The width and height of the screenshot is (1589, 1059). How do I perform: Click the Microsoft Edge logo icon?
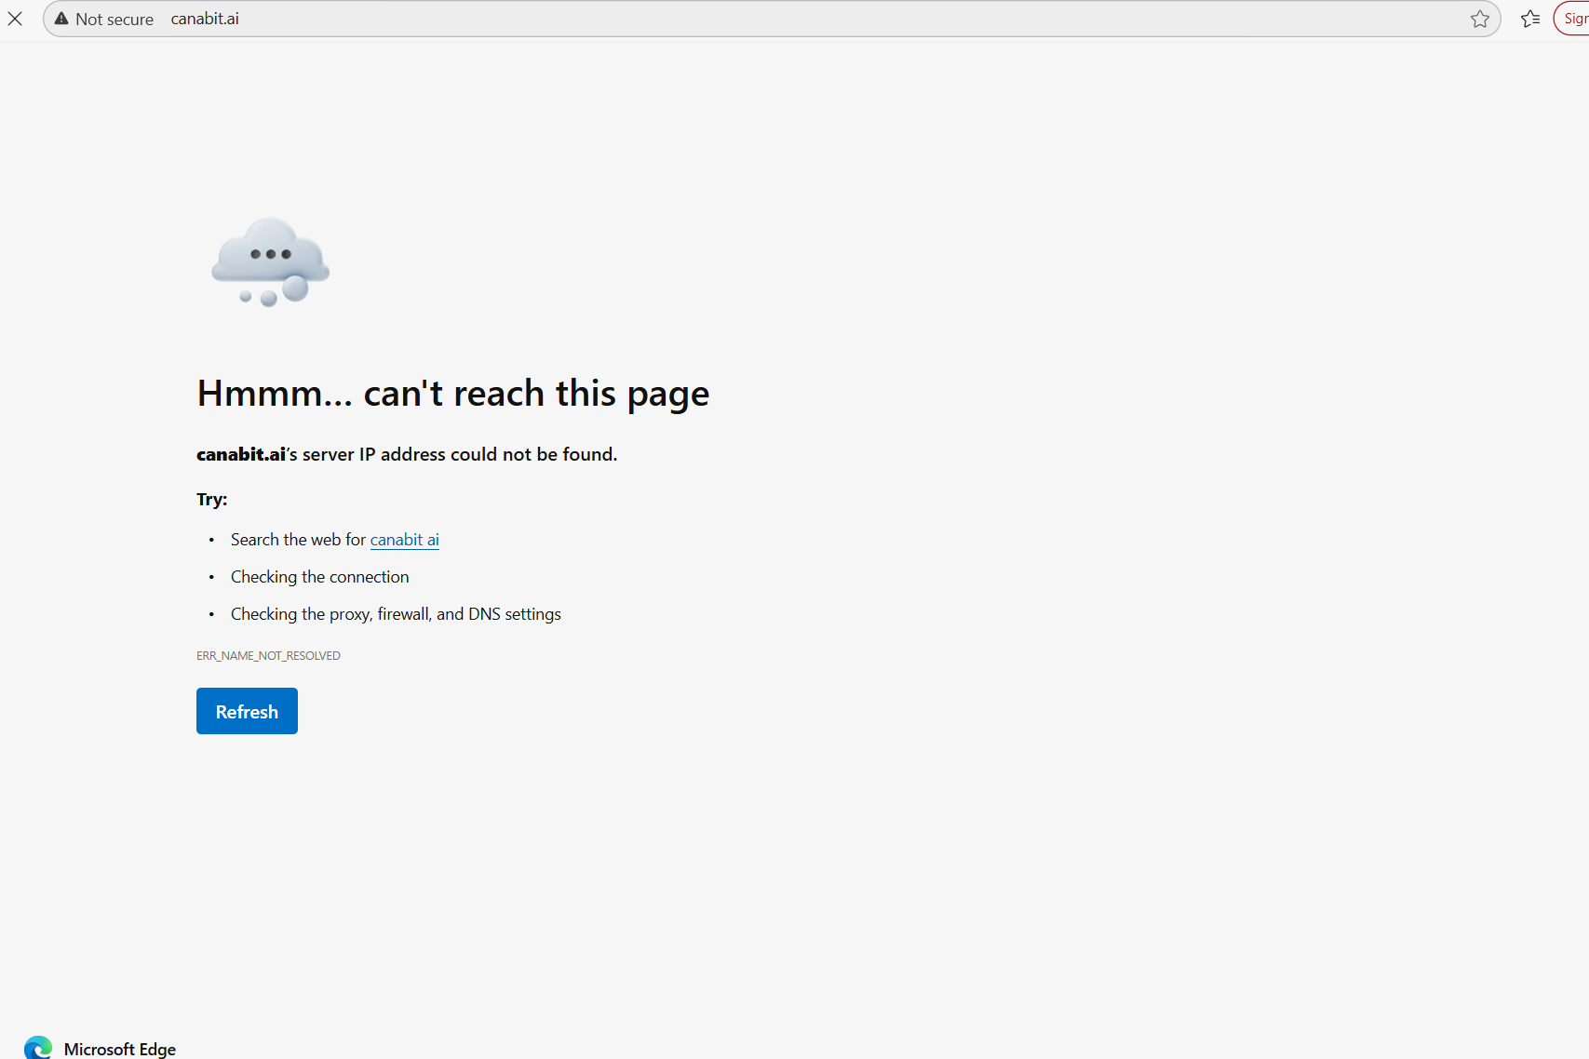38,1048
